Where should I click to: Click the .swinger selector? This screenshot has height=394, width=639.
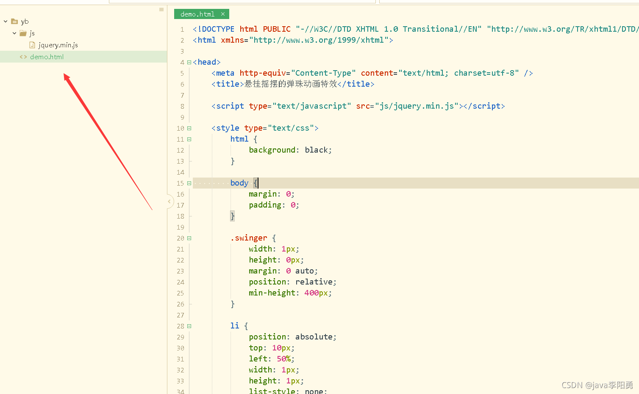[x=249, y=238]
